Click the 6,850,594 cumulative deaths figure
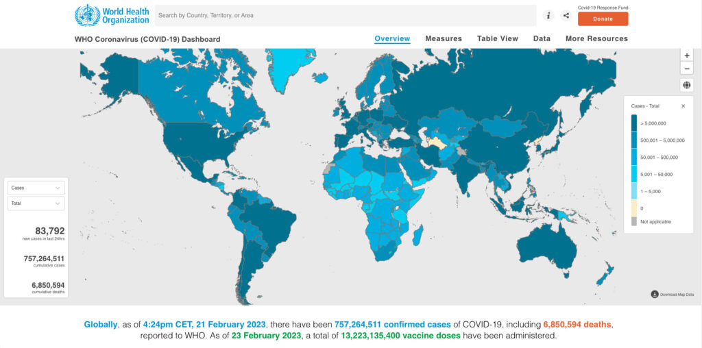 48,285
